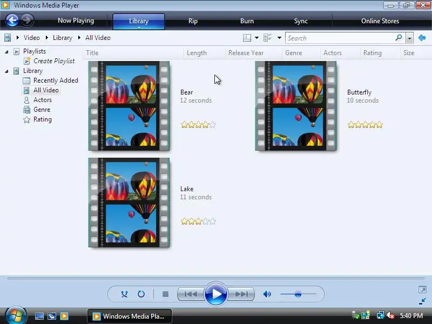The image size is (432, 324).
Task: Adjust the volume slider
Action: (x=298, y=294)
